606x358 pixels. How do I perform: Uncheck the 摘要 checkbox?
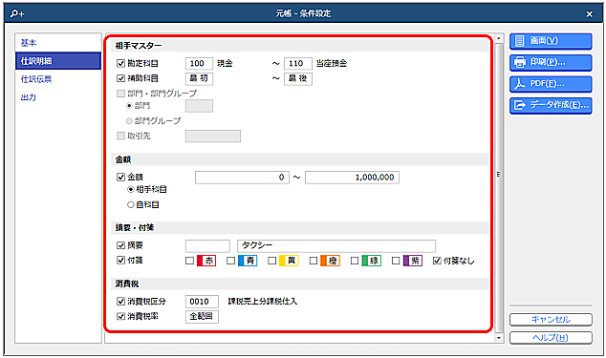click(x=120, y=245)
